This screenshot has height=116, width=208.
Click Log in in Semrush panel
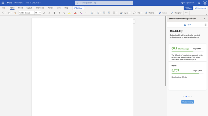pos(187,25)
